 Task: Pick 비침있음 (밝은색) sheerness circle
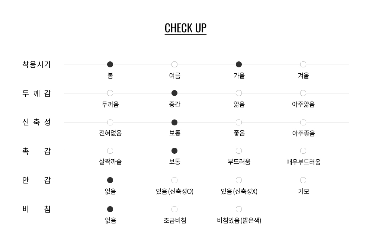point(239,209)
